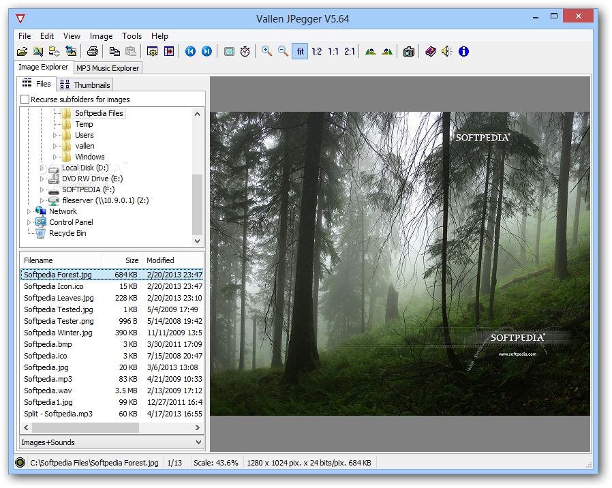Select the Temp folder in tree
Screen dimensions: 612x488
pos(84,124)
